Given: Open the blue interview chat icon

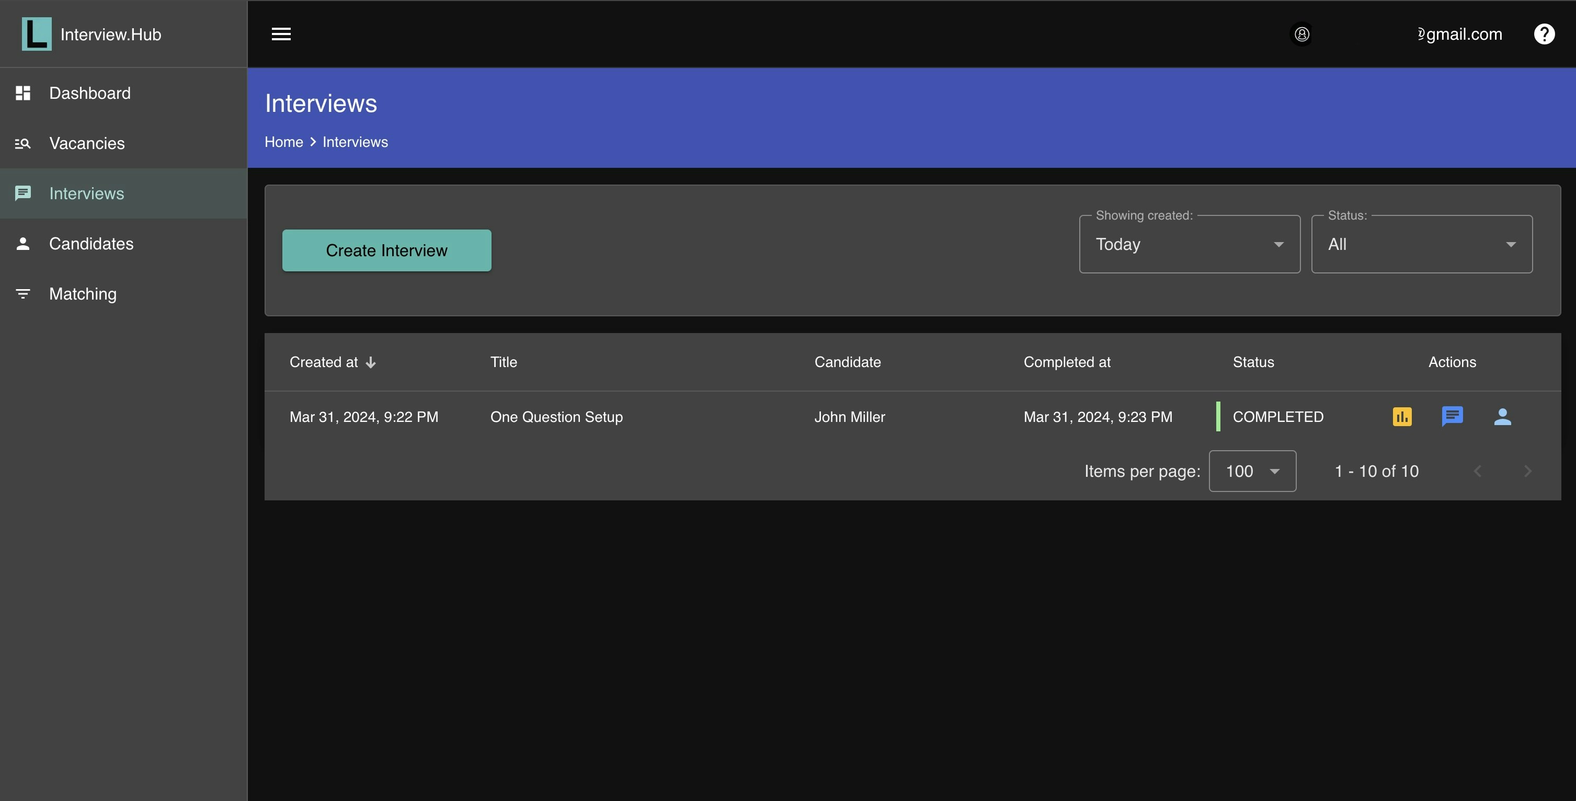Looking at the screenshot, I should [1452, 417].
